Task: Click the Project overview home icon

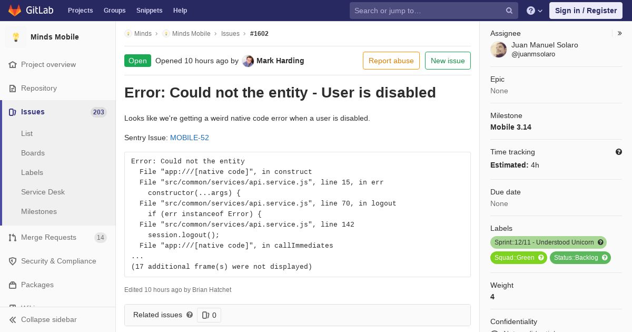Action: tap(13, 65)
